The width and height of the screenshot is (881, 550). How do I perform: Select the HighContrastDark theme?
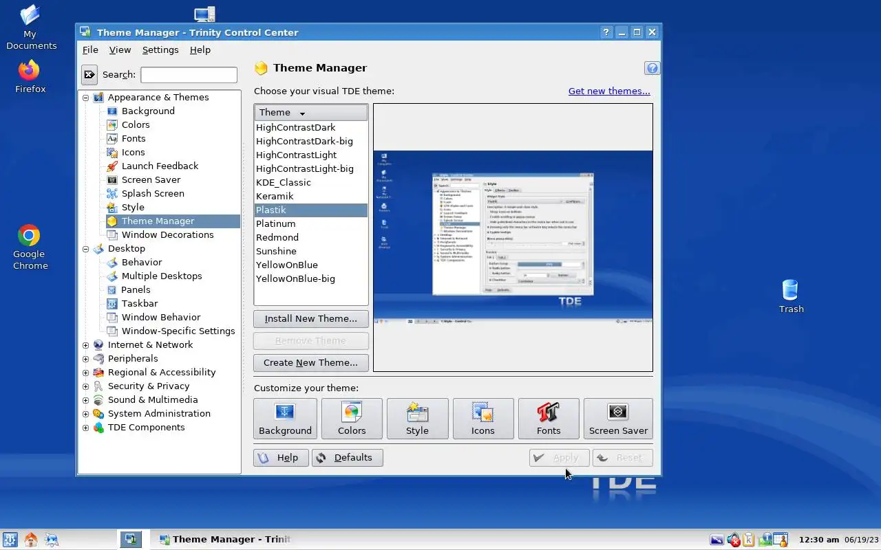[x=311, y=127]
